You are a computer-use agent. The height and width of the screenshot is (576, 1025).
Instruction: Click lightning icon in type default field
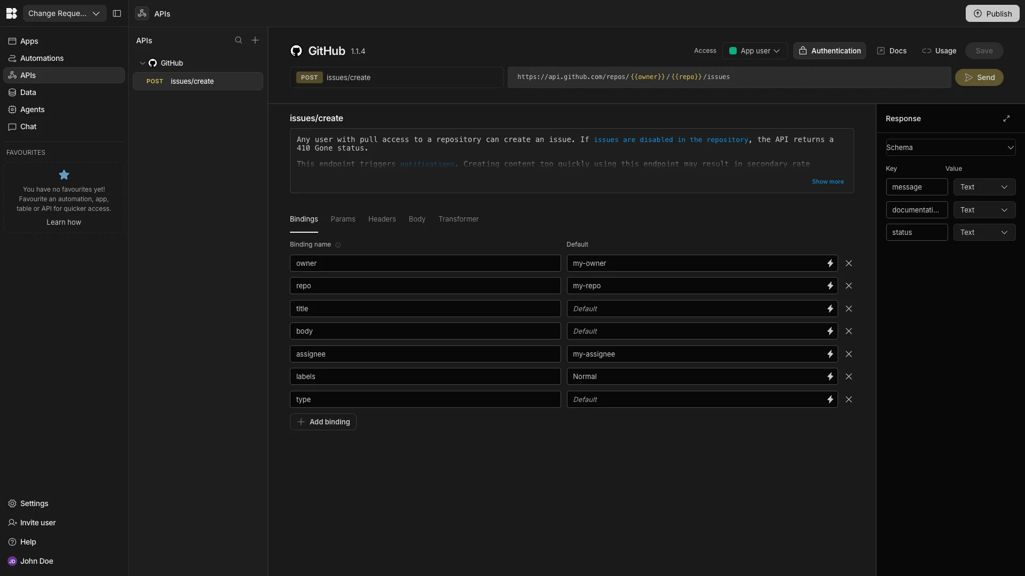(x=830, y=399)
